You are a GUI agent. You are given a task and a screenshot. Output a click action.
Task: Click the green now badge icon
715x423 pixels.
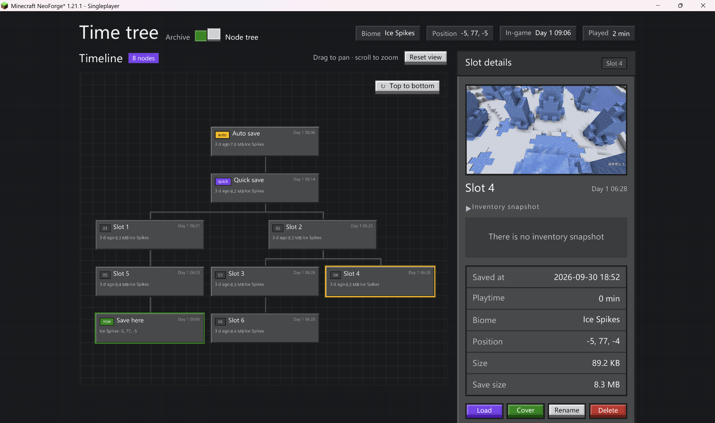click(x=107, y=321)
